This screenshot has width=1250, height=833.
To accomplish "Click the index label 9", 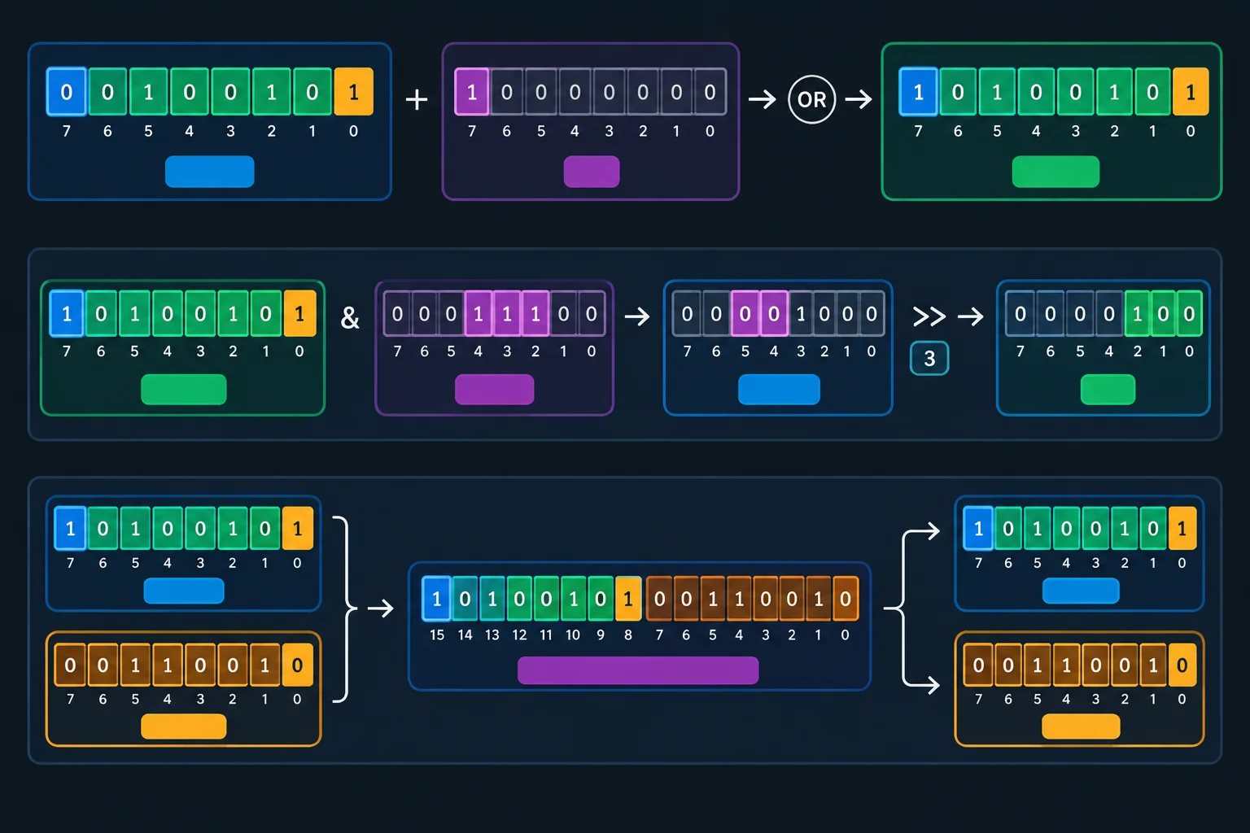I will coord(601,635).
